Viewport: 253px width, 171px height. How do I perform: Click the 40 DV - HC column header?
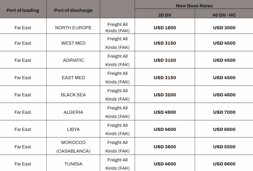tap(224, 15)
